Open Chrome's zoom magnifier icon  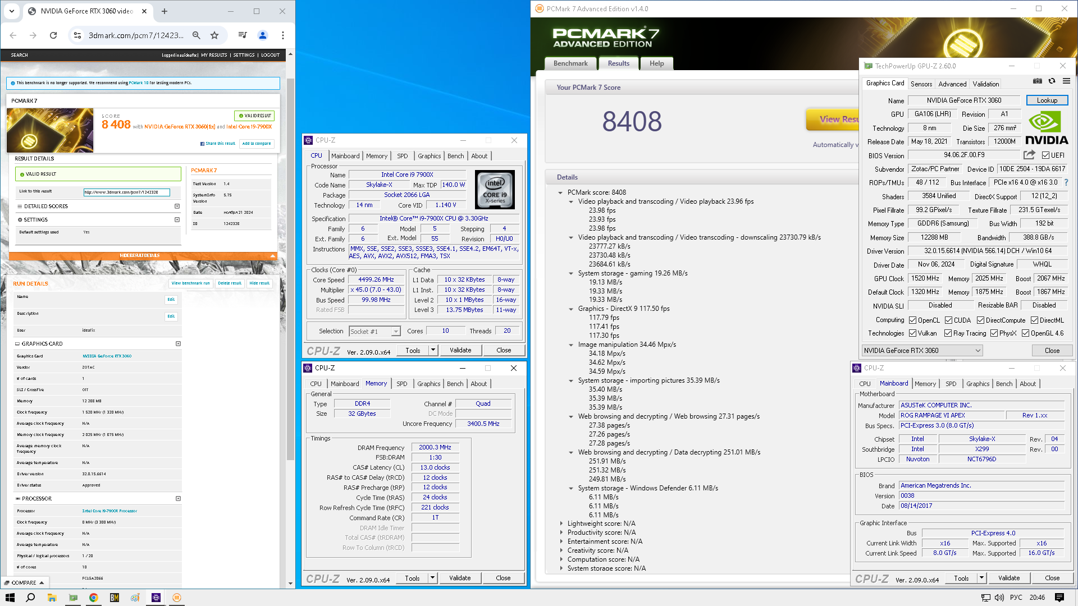coord(197,35)
